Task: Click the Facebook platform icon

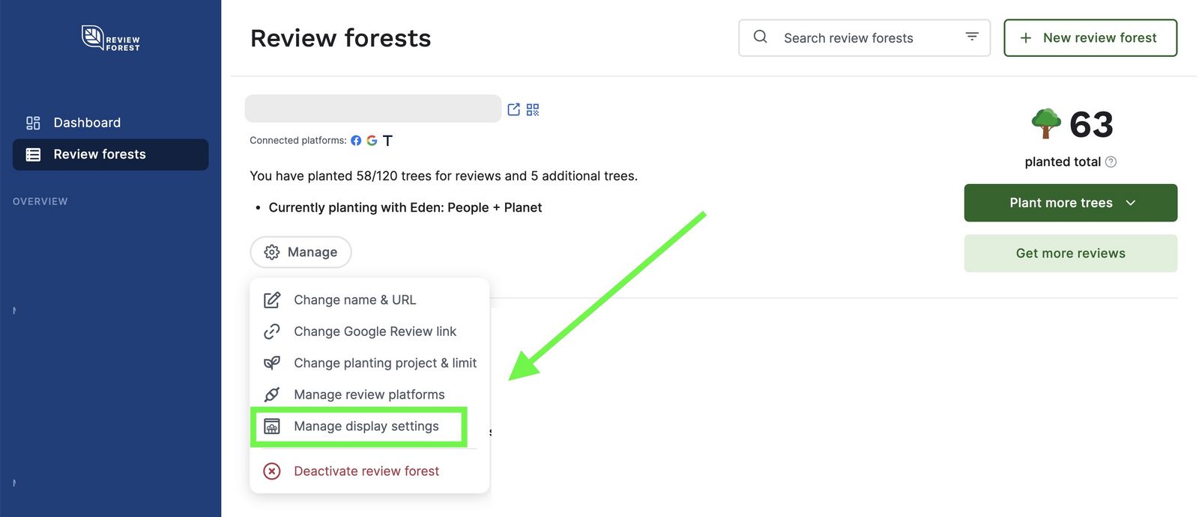Action: point(356,141)
